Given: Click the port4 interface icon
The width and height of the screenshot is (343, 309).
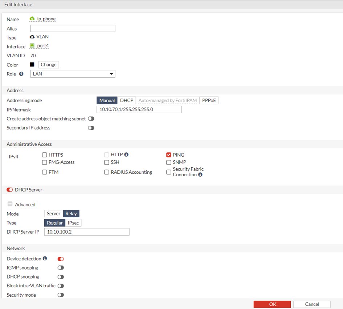Looking at the screenshot, I should (x=32, y=46).
